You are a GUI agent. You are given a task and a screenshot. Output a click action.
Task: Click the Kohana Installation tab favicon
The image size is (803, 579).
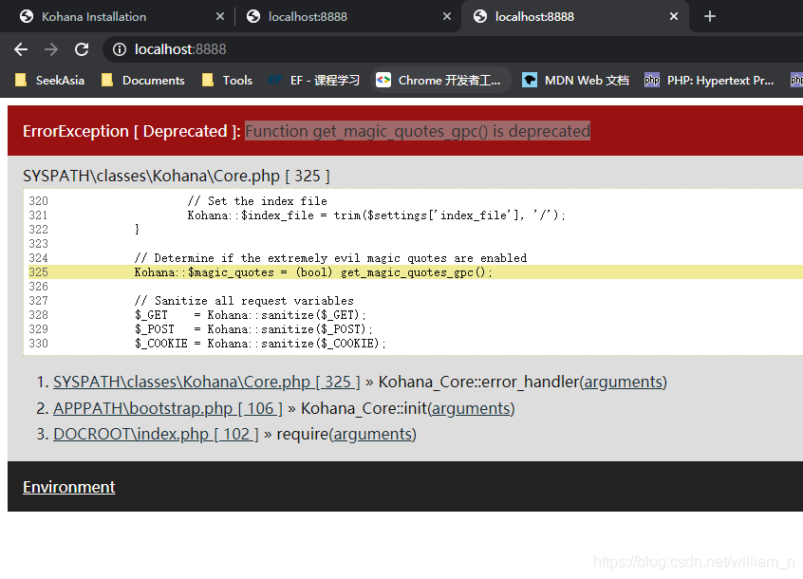click(26, 15)
